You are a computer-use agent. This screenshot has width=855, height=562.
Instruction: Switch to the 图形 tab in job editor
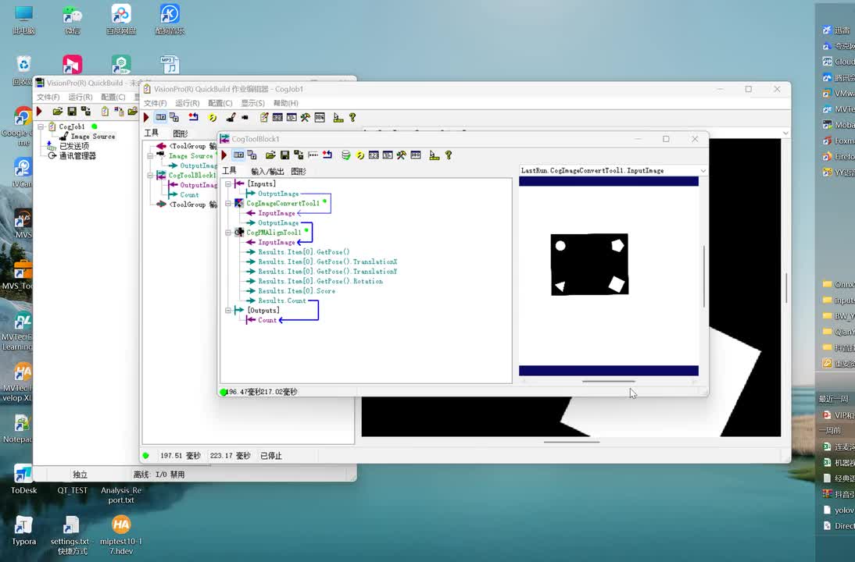180,133
